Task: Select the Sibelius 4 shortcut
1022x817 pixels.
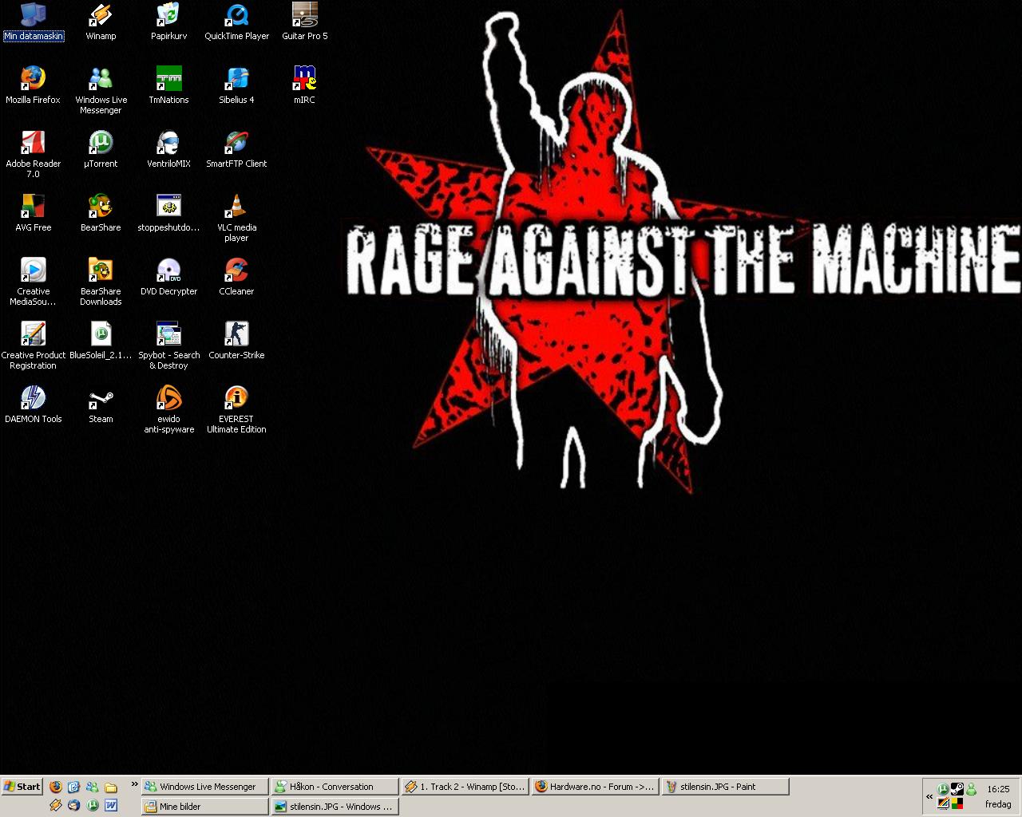Action: pyautogui.click(x=236, y=85)
